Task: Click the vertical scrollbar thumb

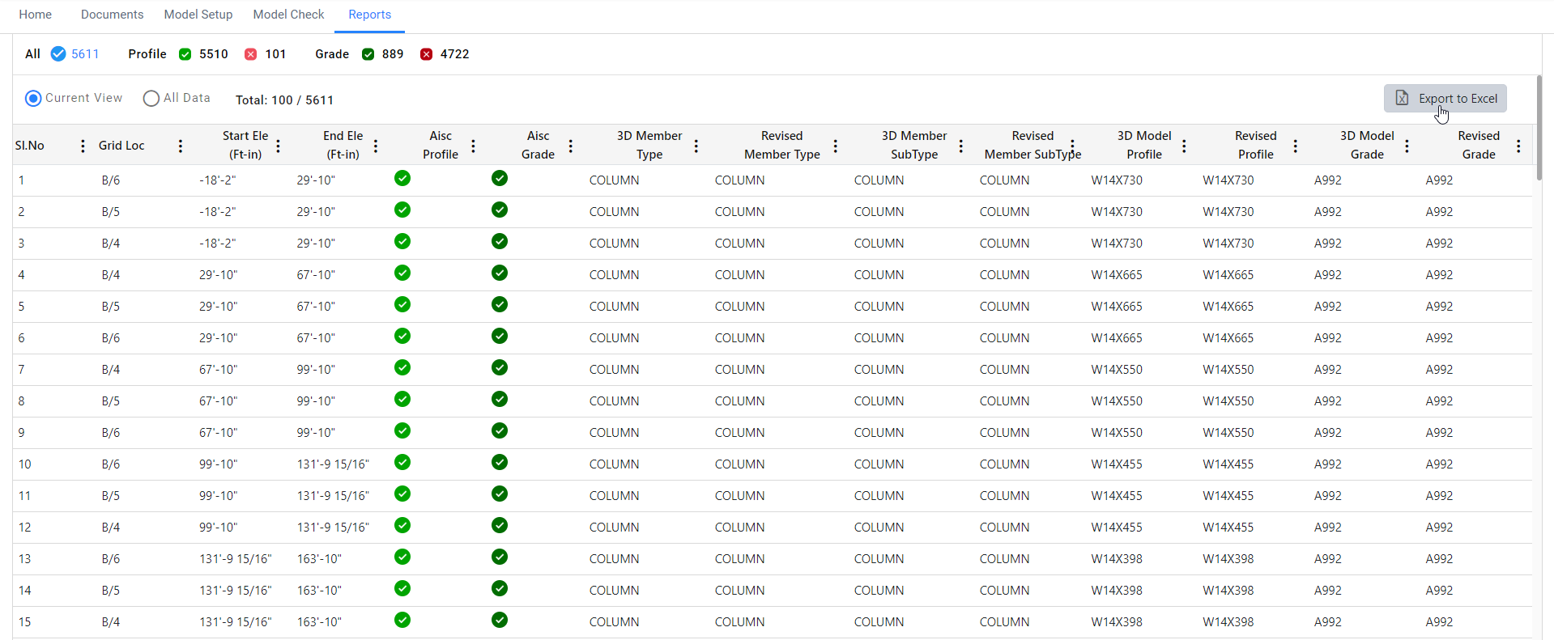Action: click(x=1539, y=128)
